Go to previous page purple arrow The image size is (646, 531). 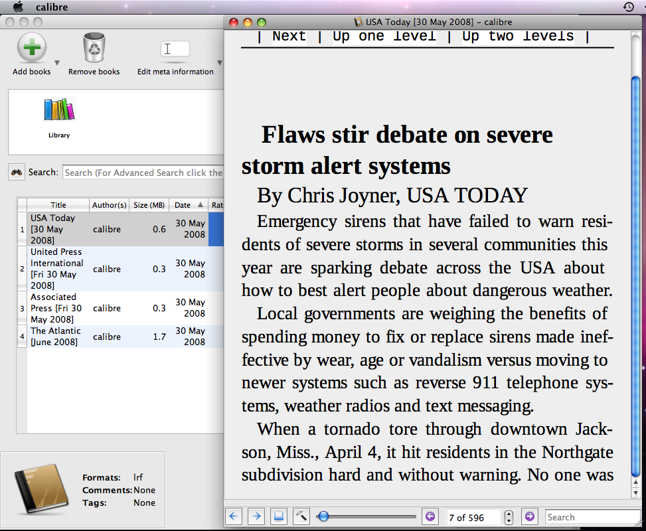click(430, 516)
